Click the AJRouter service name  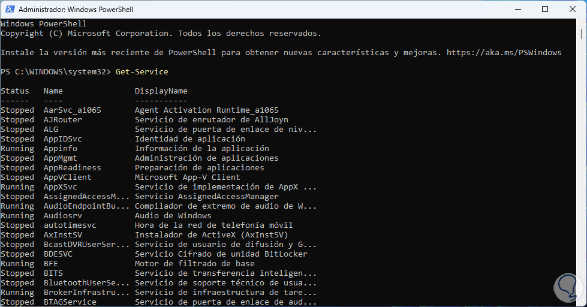tap(63, 120)
